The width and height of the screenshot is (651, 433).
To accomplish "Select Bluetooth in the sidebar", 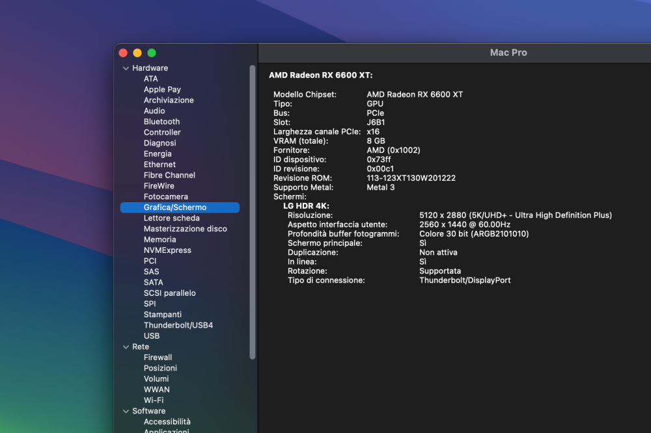I will [x=162, y=122].
